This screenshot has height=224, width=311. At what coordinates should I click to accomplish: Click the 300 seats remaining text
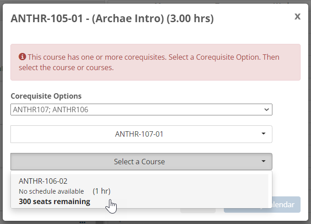(x=54, y=201)
